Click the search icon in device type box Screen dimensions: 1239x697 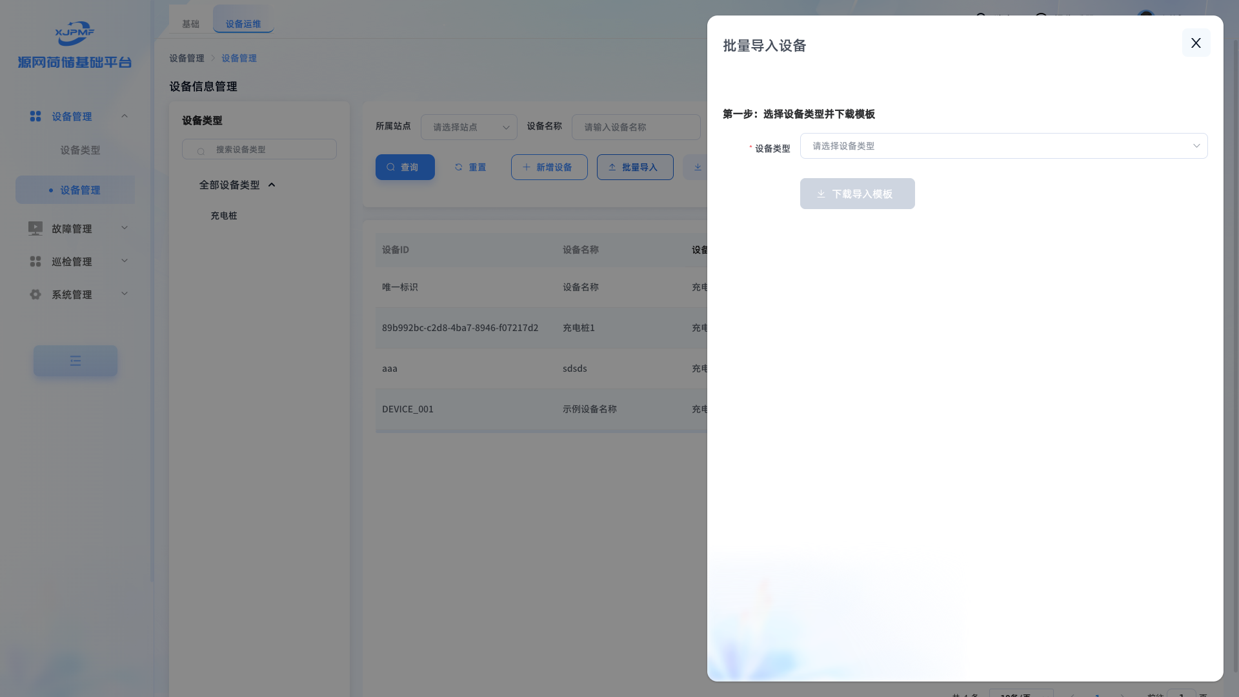201,150
